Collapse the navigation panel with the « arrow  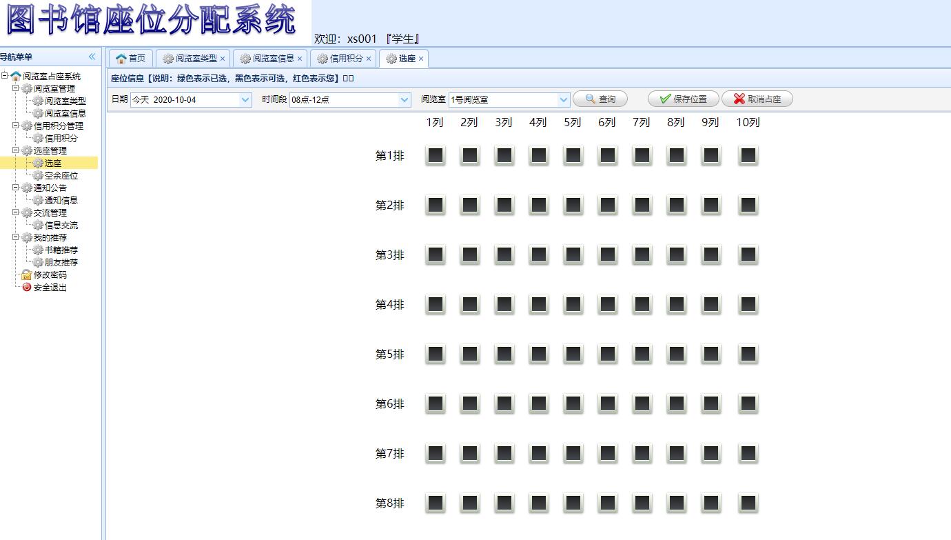pyautogui.click(x=91, y=58)
